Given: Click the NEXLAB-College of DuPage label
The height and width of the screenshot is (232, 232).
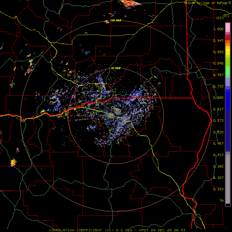Looking at the screenshot, I should coord(206,3).
